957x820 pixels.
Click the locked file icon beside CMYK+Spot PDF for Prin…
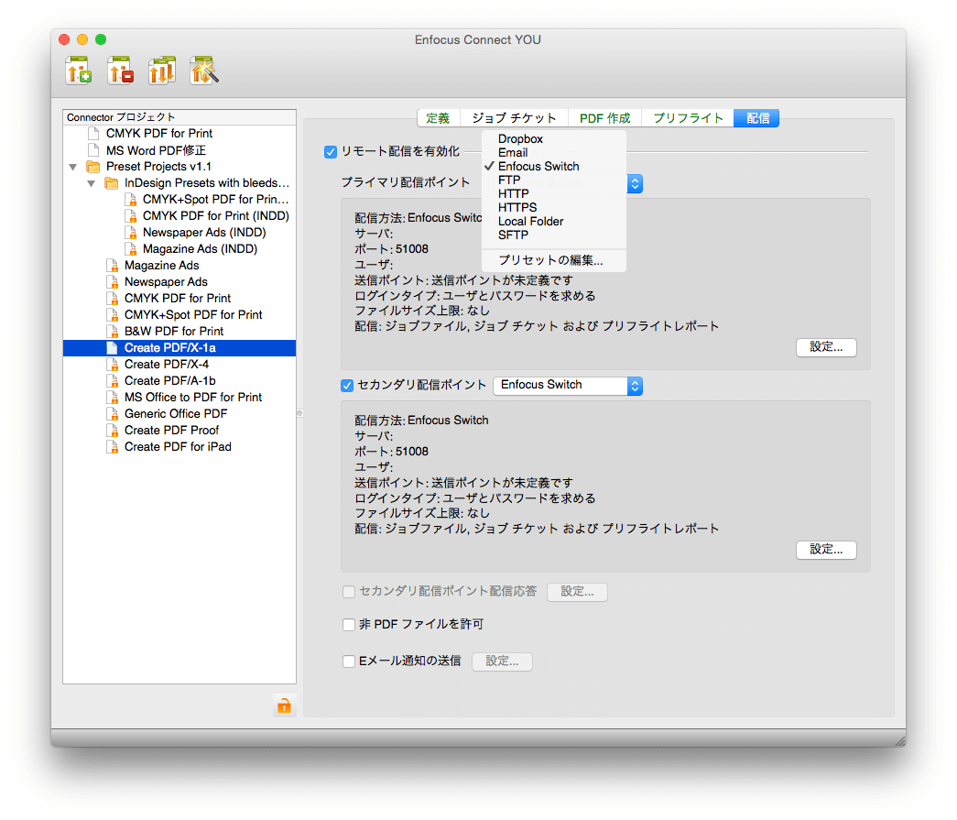(x=131, y=200)
